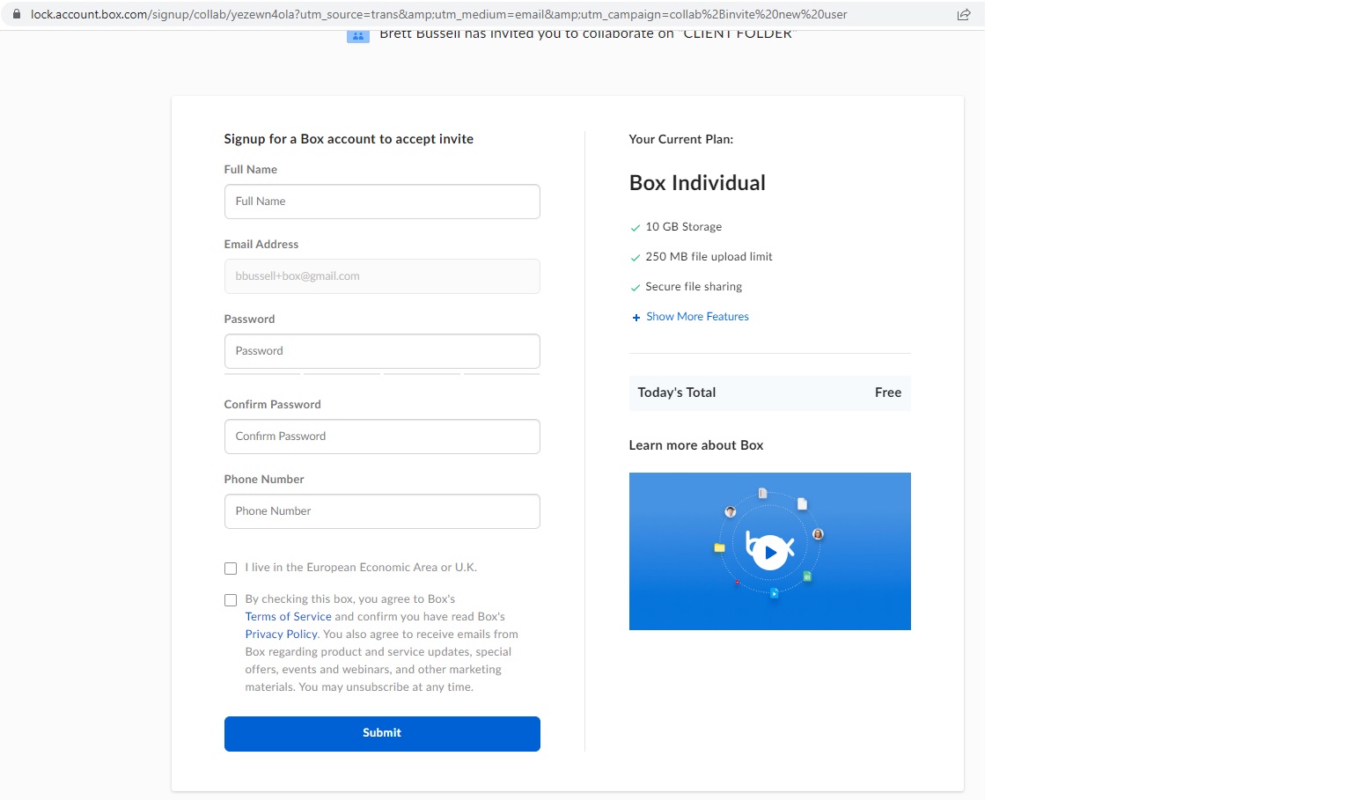Click the Phone Number field
Viewport: 1352px width, 800px height.
[x=381, y=510]
